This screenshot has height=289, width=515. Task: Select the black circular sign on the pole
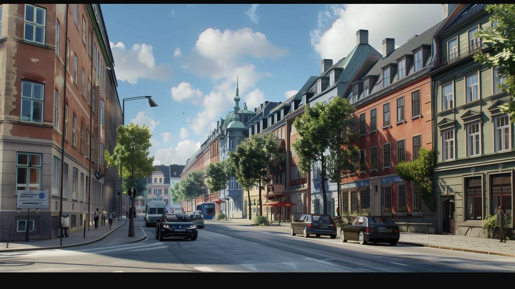click(132, 192)
